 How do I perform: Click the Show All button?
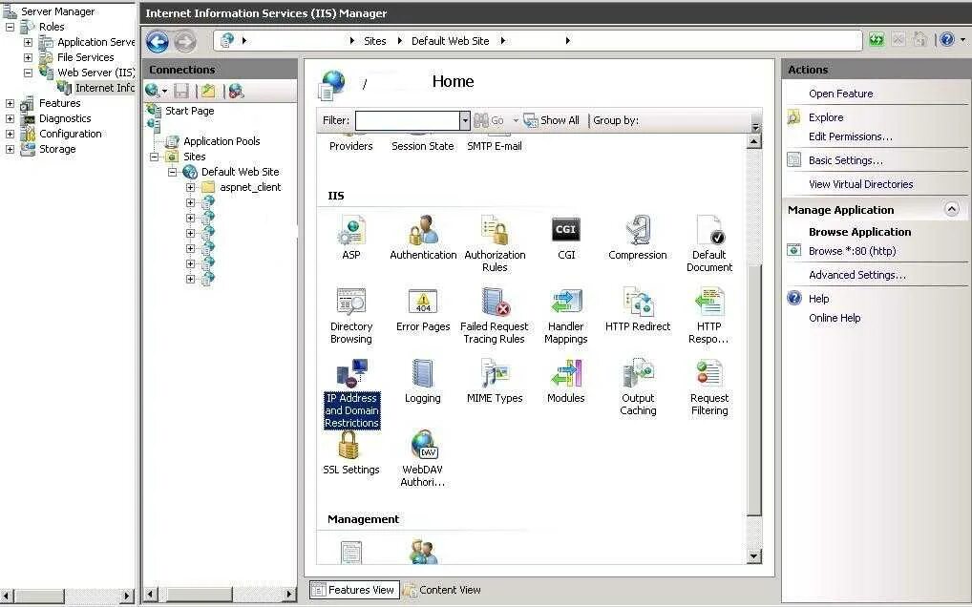(552, 120)
